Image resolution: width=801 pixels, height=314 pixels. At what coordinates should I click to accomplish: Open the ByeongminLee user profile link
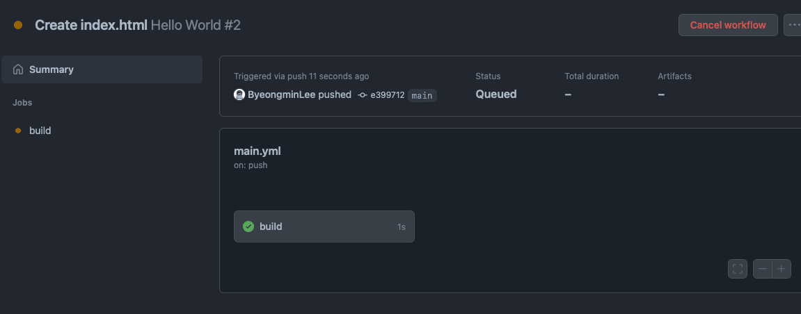point(281,94)
